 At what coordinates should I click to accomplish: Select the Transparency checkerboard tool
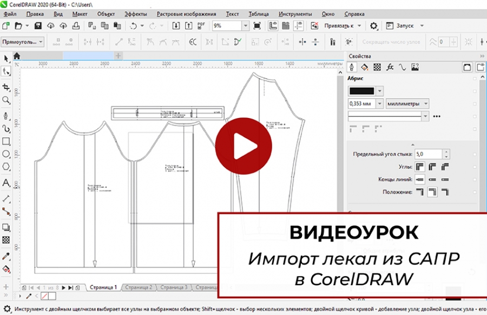pos(6,240)
